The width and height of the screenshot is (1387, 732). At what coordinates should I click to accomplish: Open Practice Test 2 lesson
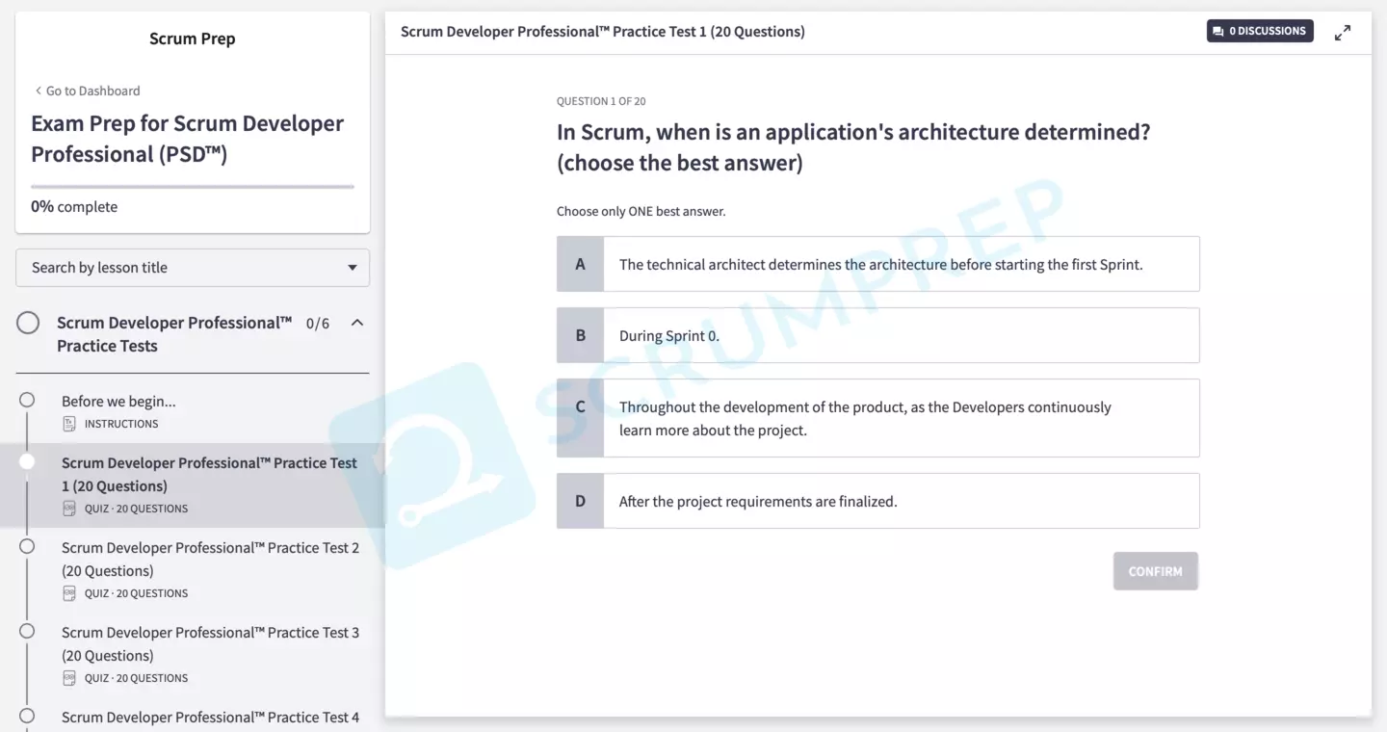[x=210, y=559]
